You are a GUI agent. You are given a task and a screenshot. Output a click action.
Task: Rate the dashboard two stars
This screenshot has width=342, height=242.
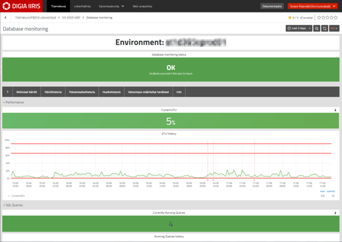(x=323, y=17)
